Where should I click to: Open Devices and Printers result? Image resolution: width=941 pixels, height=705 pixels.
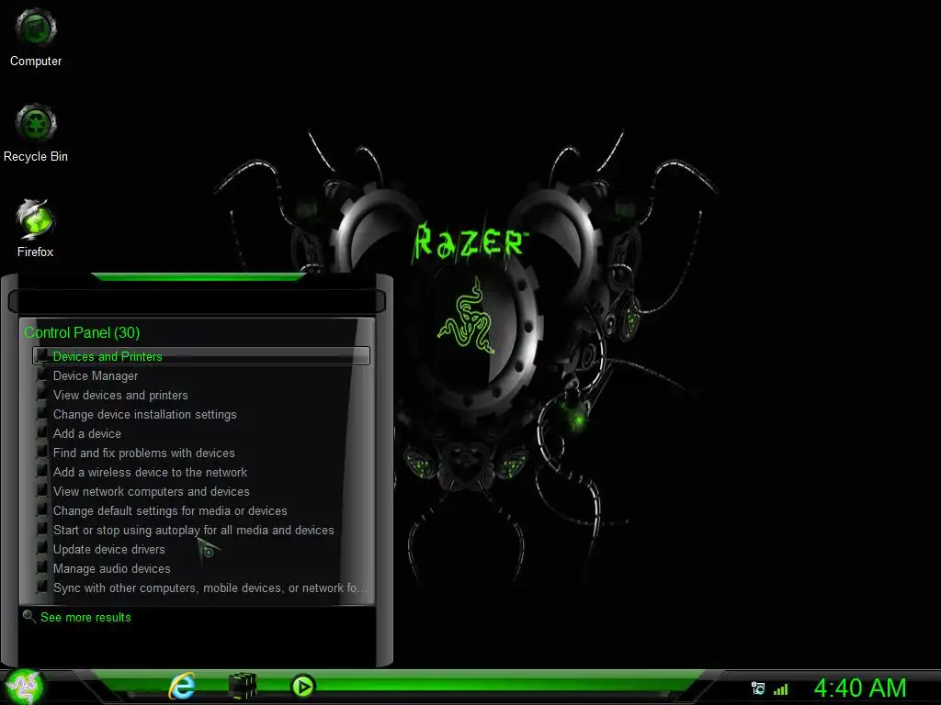click(201, 356)
